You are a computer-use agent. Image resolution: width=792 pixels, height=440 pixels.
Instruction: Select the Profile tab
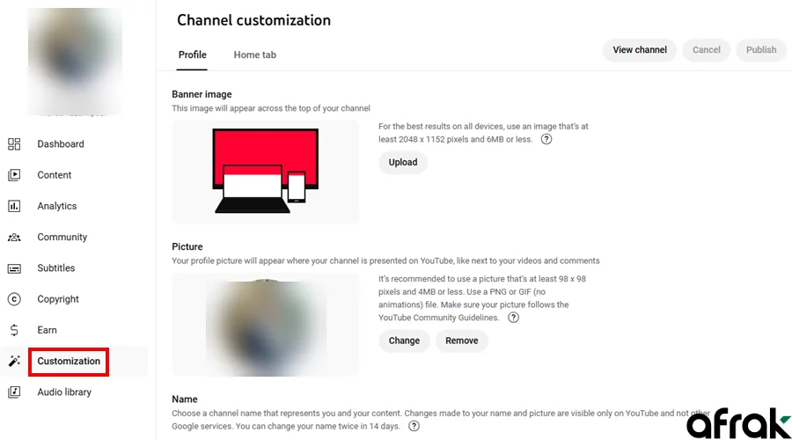pos(193,55)
